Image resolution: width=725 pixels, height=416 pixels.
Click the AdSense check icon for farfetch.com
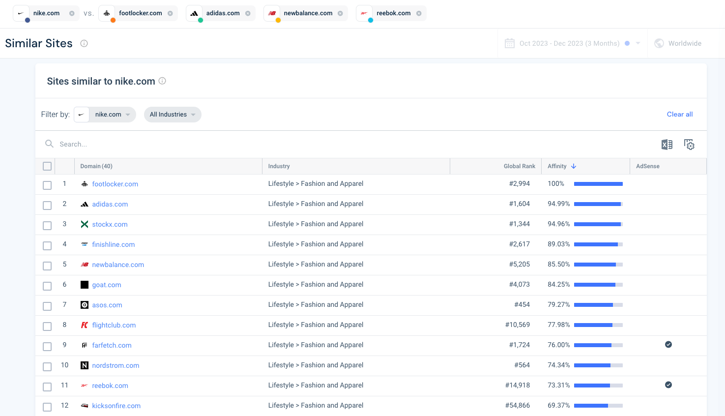pyautogui.click(x=668, y=345)
